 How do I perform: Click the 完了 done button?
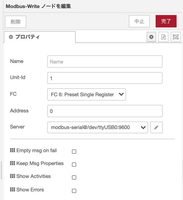pyautogui.click(x=166, y=21)
